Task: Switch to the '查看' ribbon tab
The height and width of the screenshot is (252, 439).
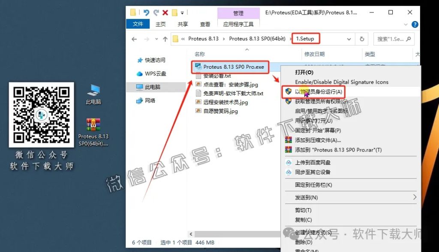Action: click(x=205, y=24)
